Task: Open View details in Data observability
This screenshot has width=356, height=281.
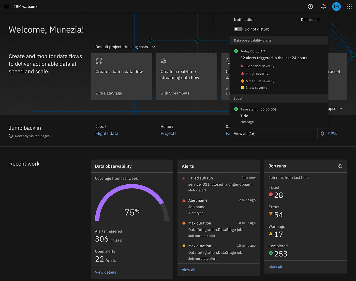Action: coord(106,272)
